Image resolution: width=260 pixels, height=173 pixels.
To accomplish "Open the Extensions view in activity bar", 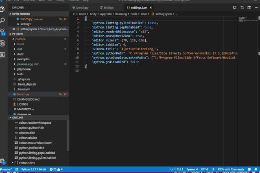I will tap(2, 55).
